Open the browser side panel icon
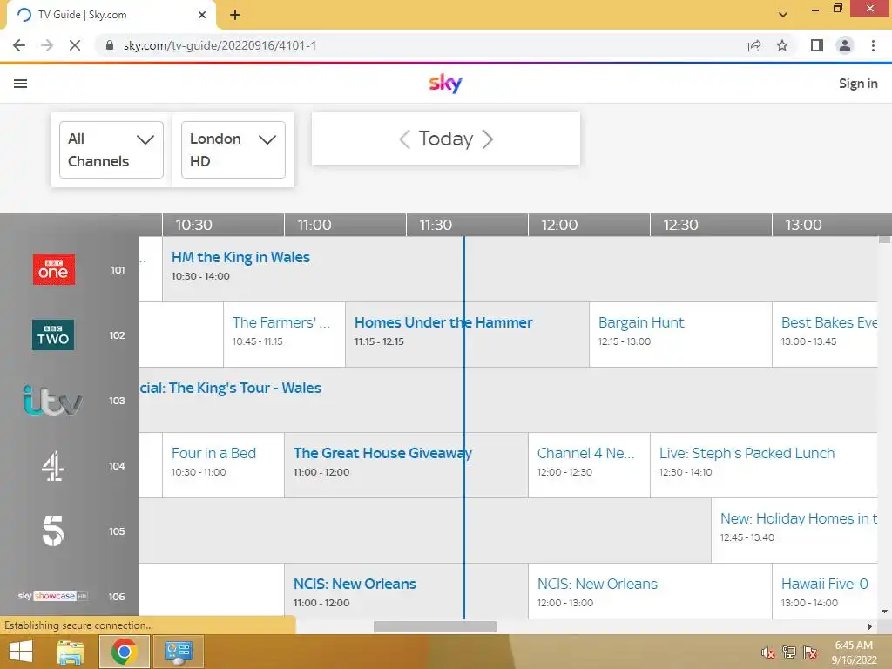The width and height of the screenshot is (892, 669). [x=817, y=45]
